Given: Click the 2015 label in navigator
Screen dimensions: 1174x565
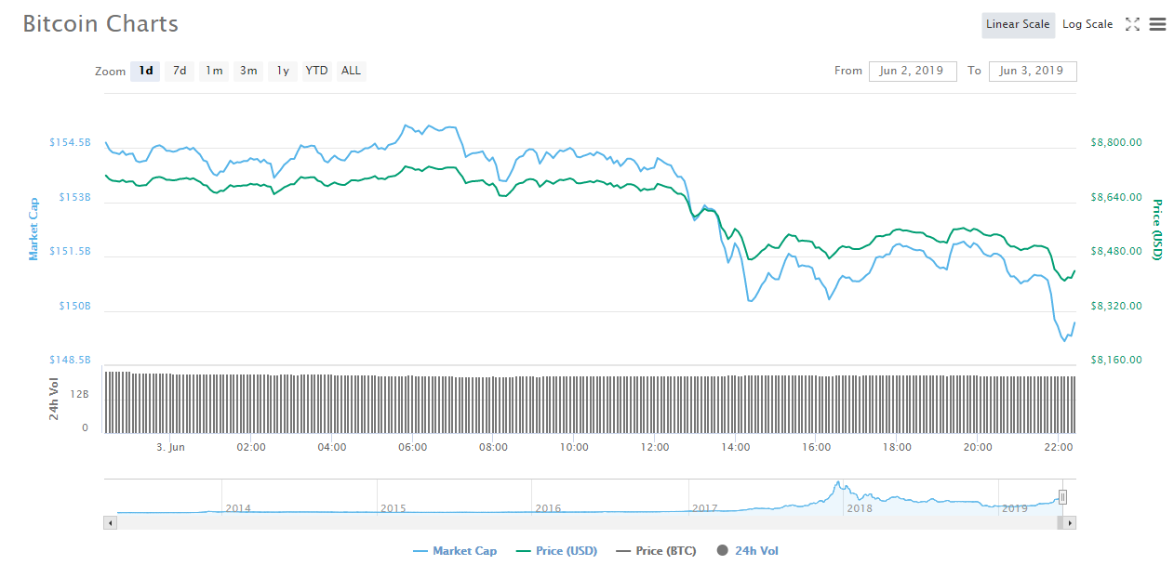Looking at the screenshot, I should pos(394,508).
